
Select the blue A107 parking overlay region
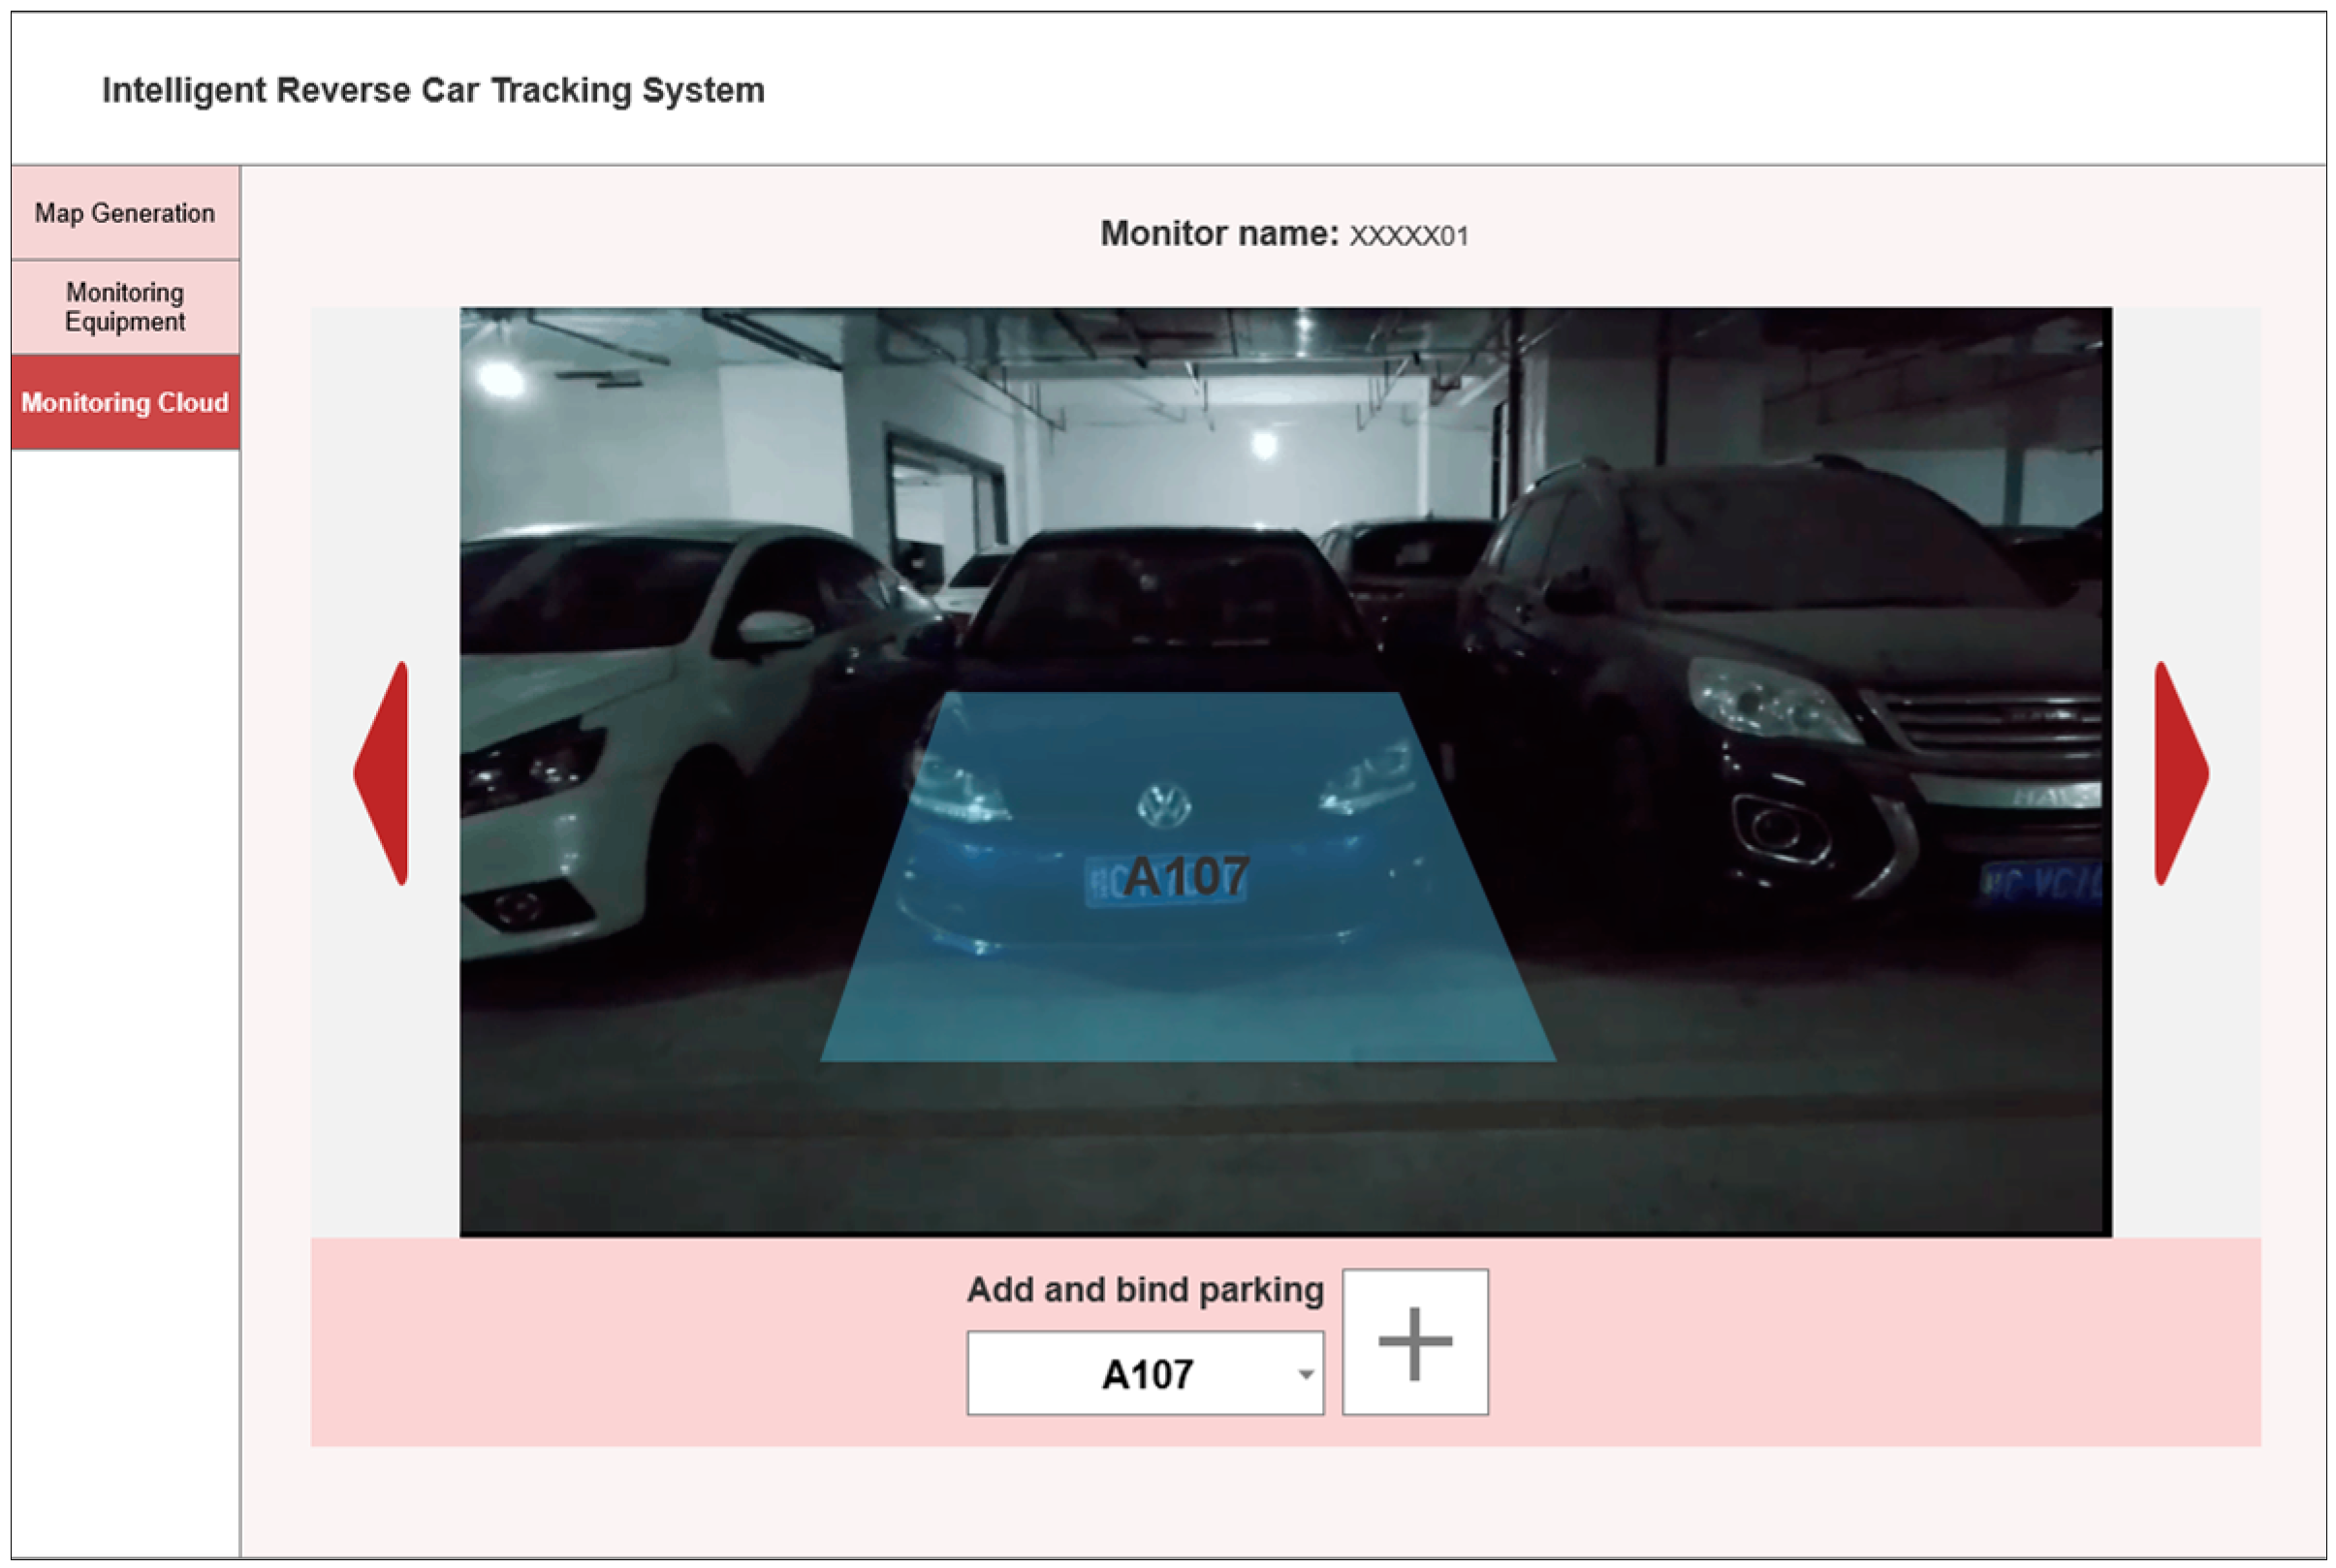1185,1000
